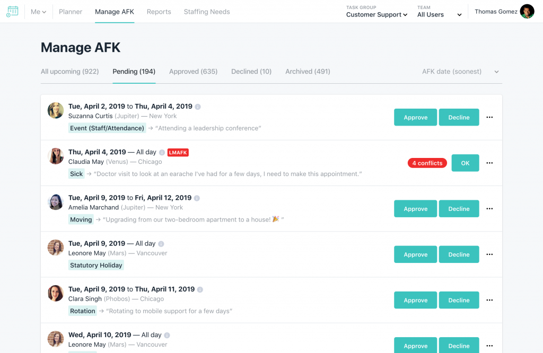Open more options for Statutory Holiday request
Screen dimensions: 543x353
point(489,254)
